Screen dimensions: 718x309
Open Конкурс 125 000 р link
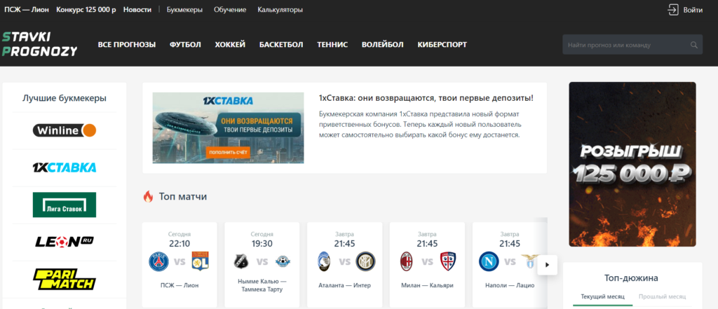click(x=86, y=10)
